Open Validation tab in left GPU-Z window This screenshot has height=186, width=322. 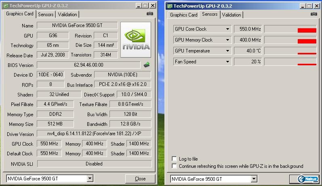point(67,15)
